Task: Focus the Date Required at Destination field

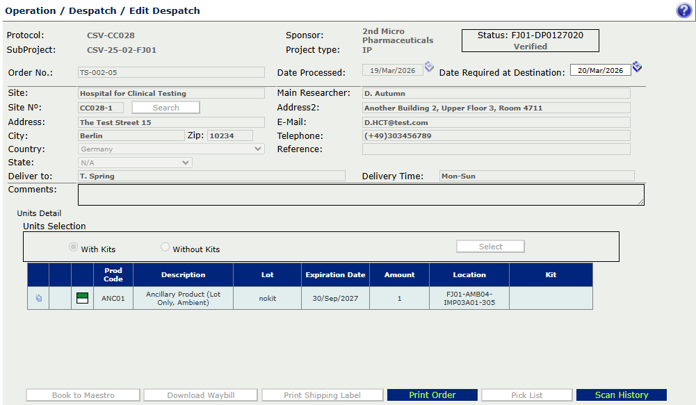Action: coord(600,70)
